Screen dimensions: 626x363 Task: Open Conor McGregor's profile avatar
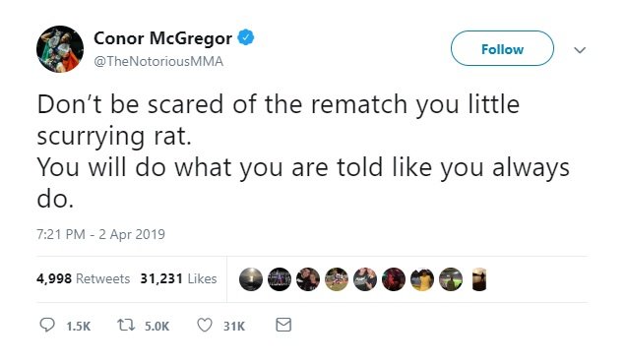point(60,49)
